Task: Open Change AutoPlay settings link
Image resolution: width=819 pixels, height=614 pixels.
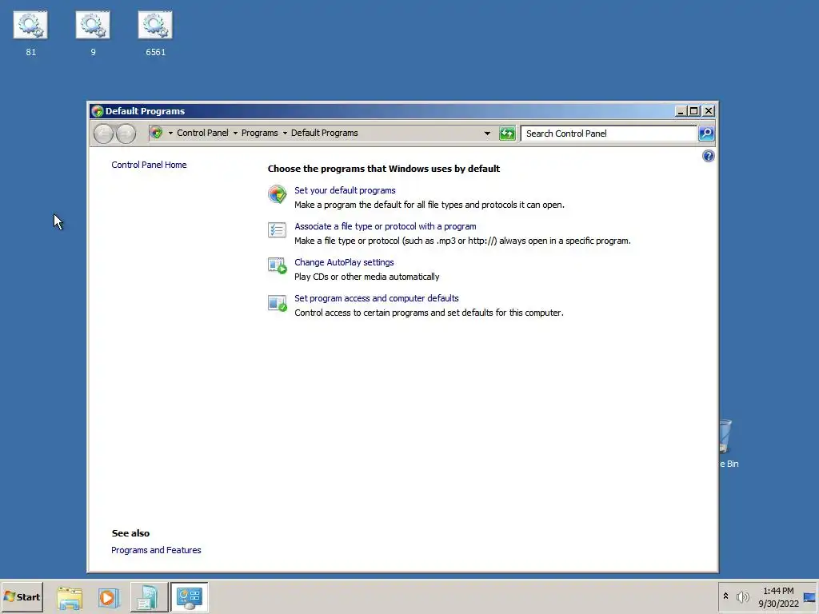Action: pyautogui.click(x=344, y=262)
